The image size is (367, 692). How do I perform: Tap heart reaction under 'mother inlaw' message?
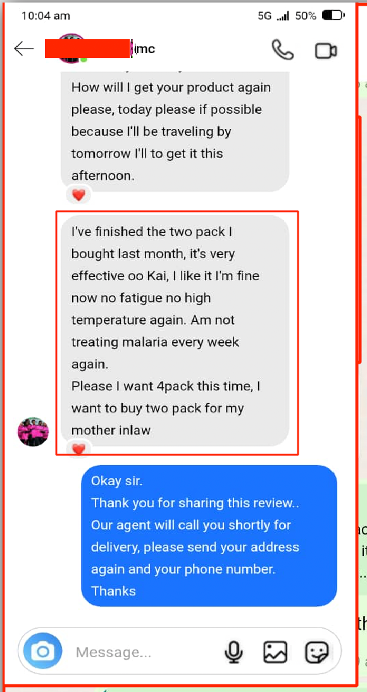[x=78, y=449]
